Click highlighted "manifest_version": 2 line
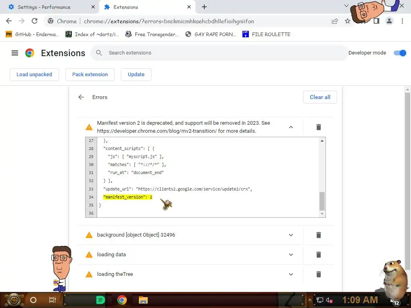 (x=128, y=197)
